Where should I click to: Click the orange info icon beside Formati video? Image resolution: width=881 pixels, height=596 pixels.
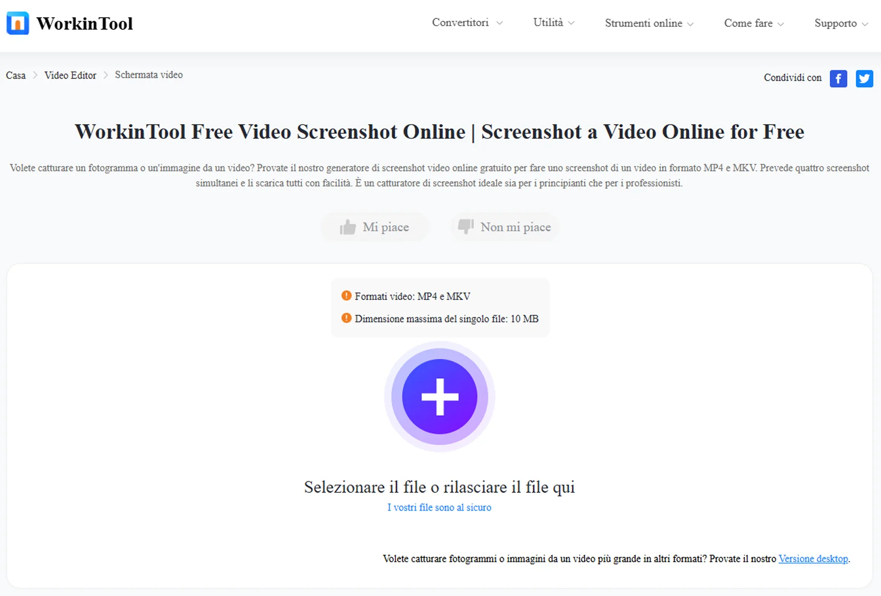pos(346,296)
